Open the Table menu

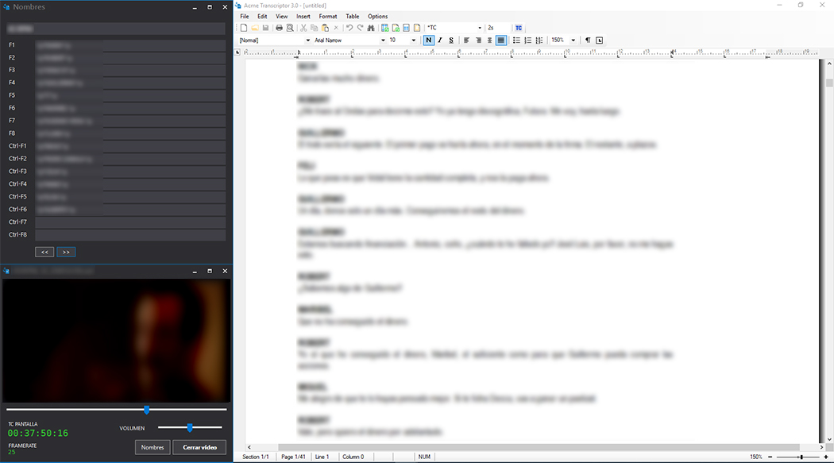(x=353, y=16)
